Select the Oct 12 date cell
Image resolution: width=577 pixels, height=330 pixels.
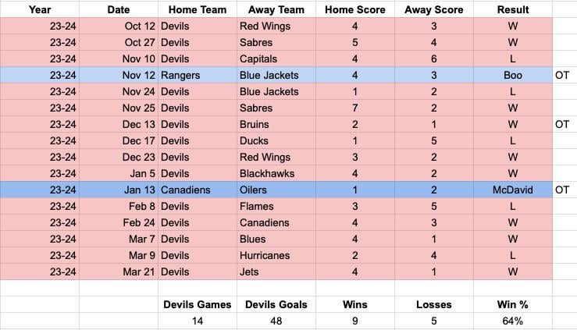[x=119, y=26]
